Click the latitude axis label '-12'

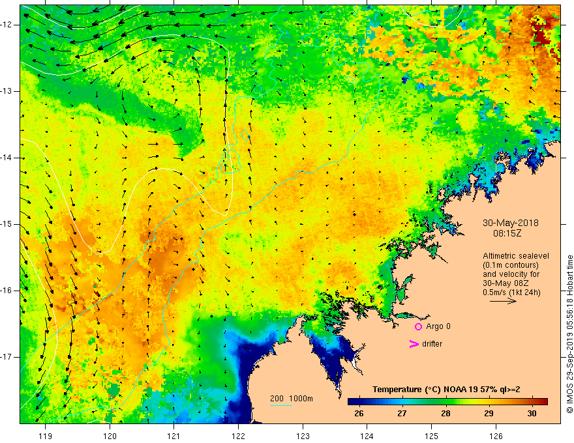(x=7, y=25)
